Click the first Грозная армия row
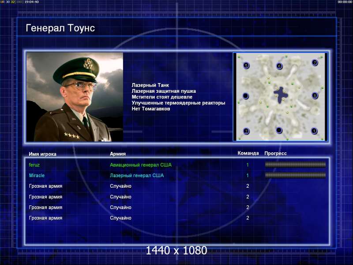Image resolution: width=353 pixels, height=265 pixels. 177,186
